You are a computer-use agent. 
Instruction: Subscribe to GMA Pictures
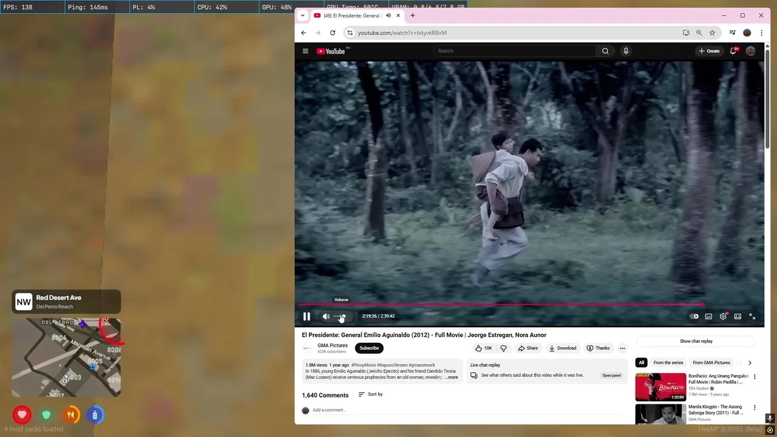click(x=369, y=348)
